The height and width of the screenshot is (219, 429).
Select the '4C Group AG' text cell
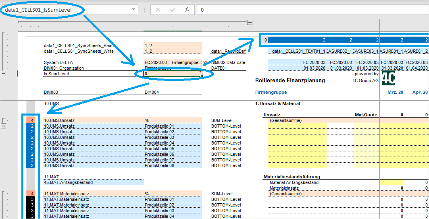(x=366, y=81)
